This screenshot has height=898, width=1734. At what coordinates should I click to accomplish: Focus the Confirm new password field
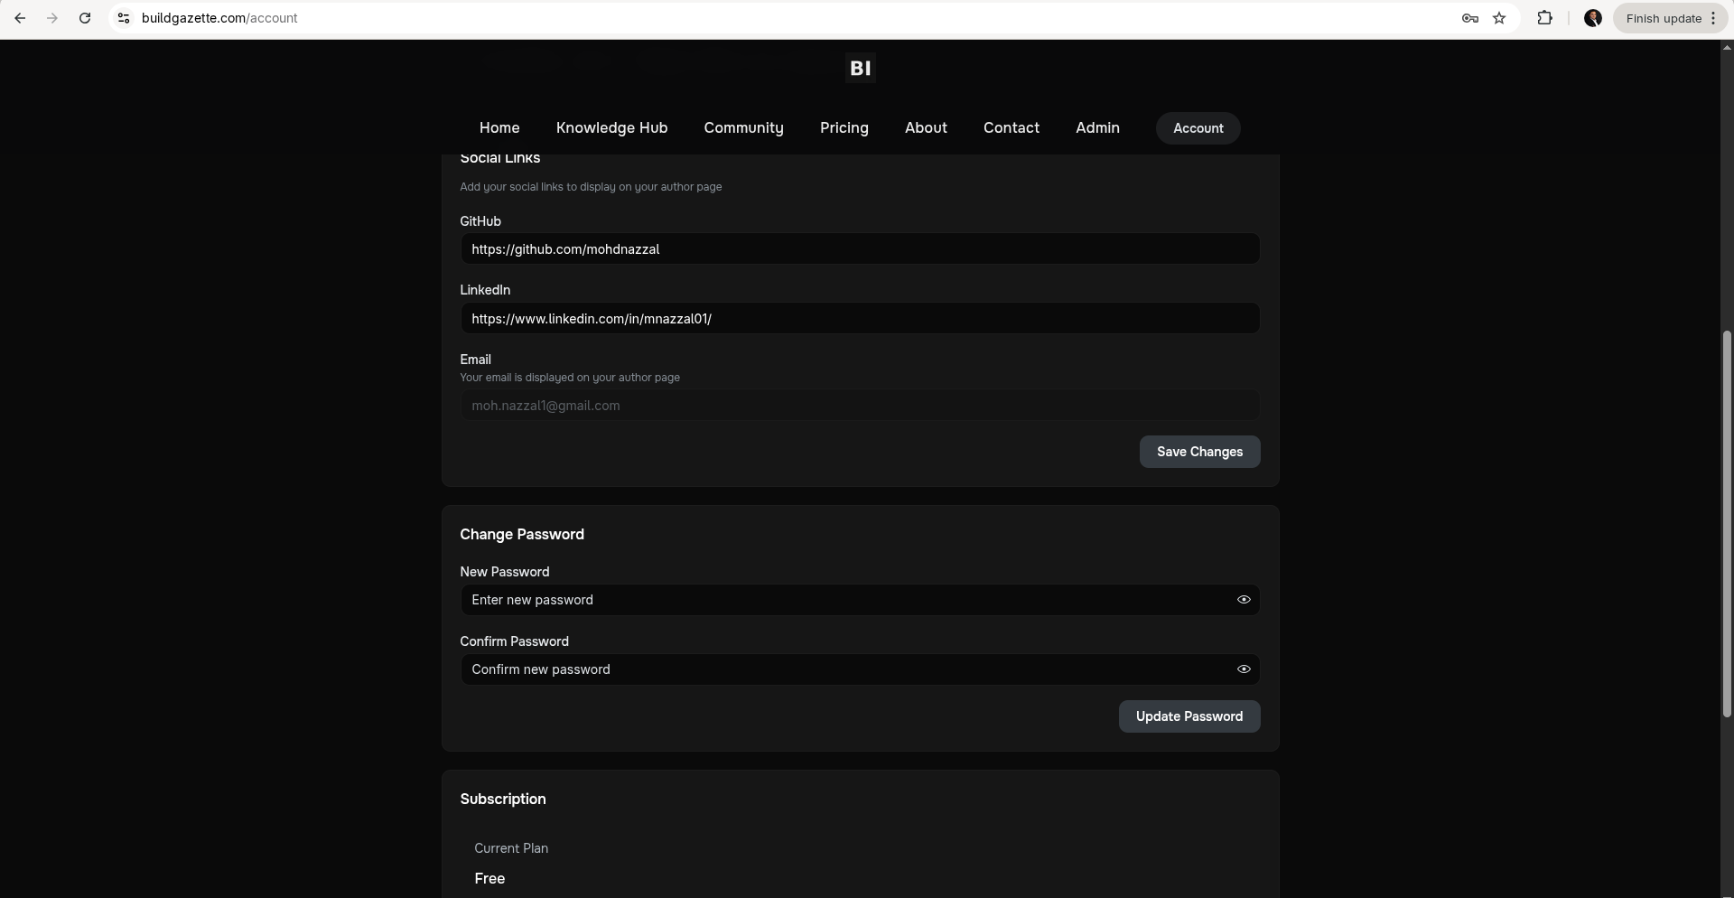(x=860, y=669)
